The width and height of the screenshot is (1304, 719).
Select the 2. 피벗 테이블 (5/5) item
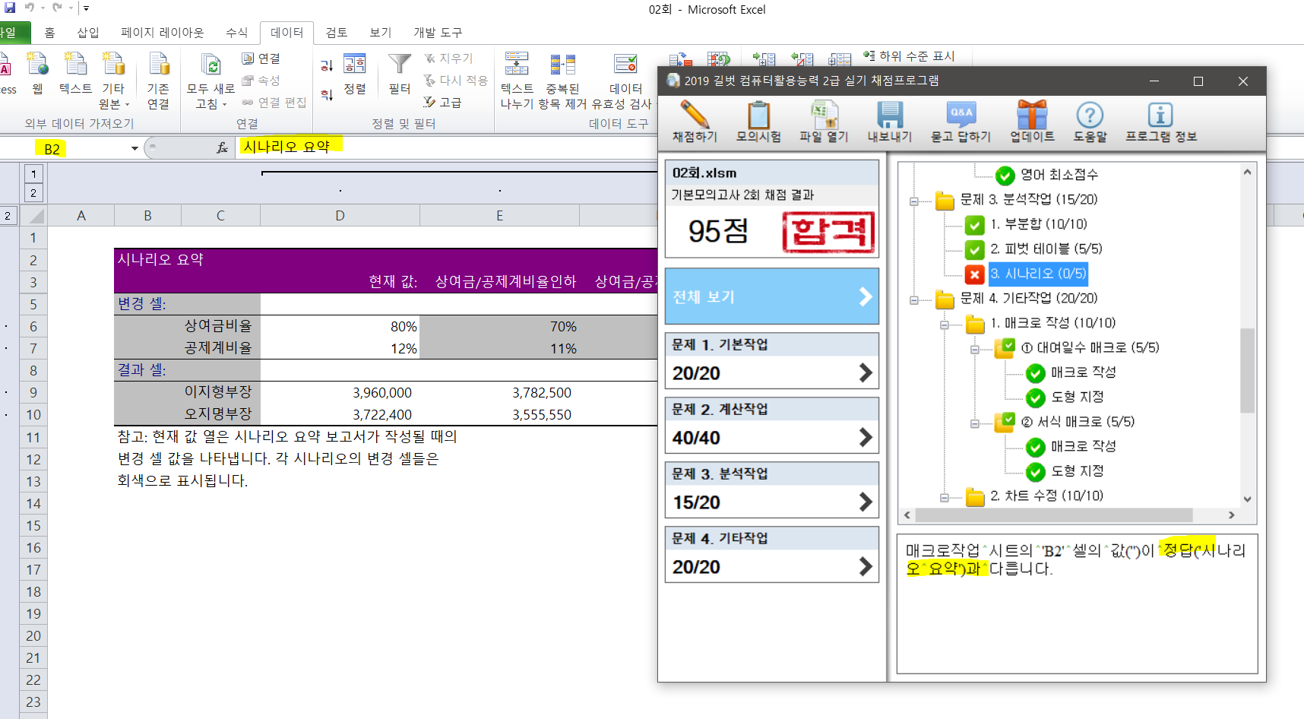[1045, 249]
